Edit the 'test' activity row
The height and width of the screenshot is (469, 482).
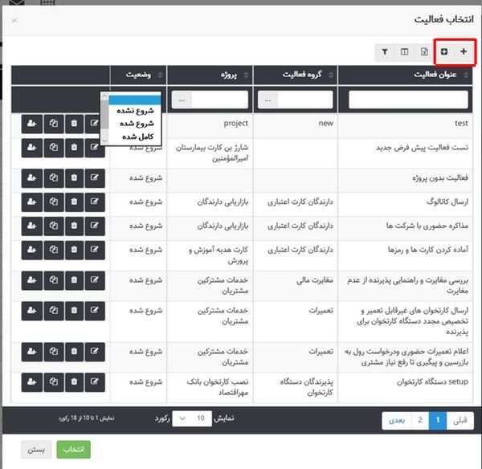click(95, 124)
